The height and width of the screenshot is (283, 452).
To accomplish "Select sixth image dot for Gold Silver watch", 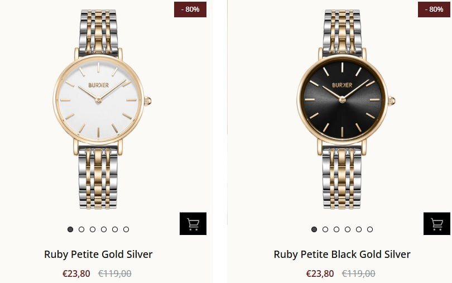I will click(x=126, y=229).
